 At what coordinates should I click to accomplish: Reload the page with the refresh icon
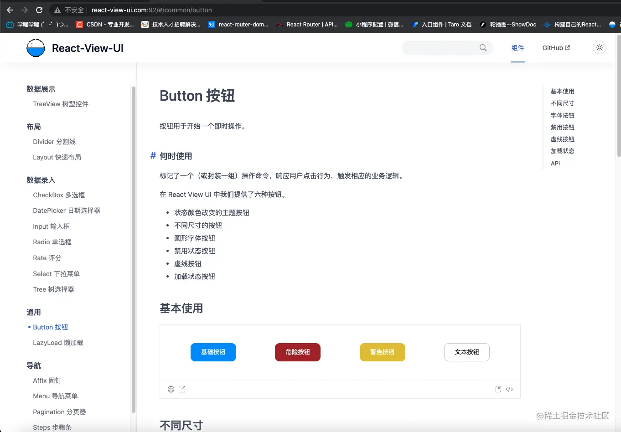coord(39,10)
